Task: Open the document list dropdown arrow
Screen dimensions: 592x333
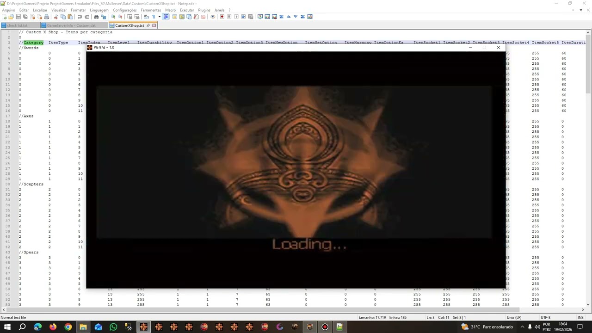Action: click(x=580, y=10)
